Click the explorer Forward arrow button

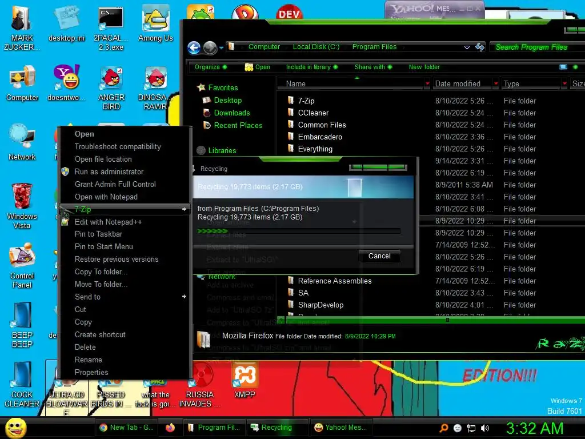click(x=210, y=47)
